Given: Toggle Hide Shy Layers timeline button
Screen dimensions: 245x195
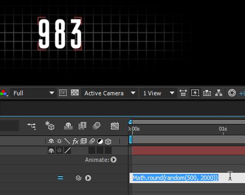Looking at the screenshot, I should pos(68,126).
